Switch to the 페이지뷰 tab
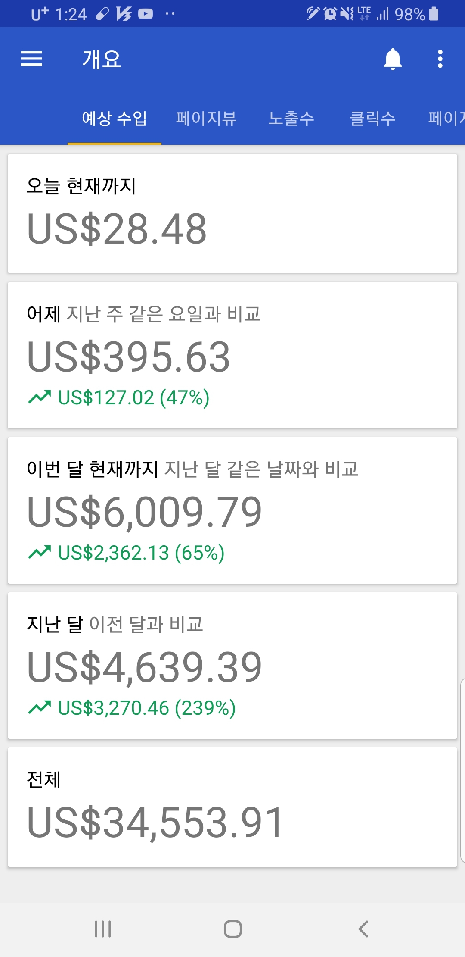Viewport: 465px width, 957px height. pyautogui.click(x=206, y=119)
